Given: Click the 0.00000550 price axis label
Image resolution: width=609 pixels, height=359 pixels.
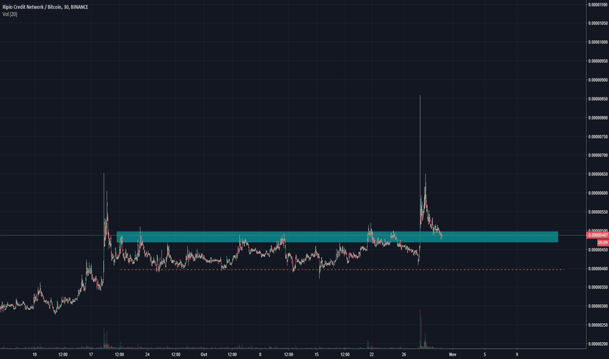Looking at the screenshot, I should [x=598, y=212].
